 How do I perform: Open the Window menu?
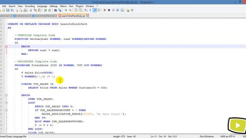[90, 6]
